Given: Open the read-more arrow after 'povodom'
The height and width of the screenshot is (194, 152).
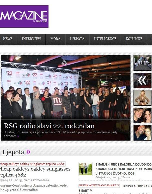Looking at the screenshot, I should tap(18, 136).
